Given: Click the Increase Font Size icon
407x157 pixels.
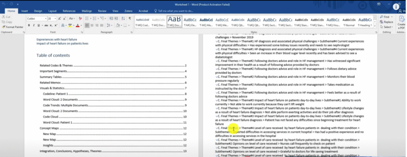Looking at the screenshot, I should click(60, 19).
